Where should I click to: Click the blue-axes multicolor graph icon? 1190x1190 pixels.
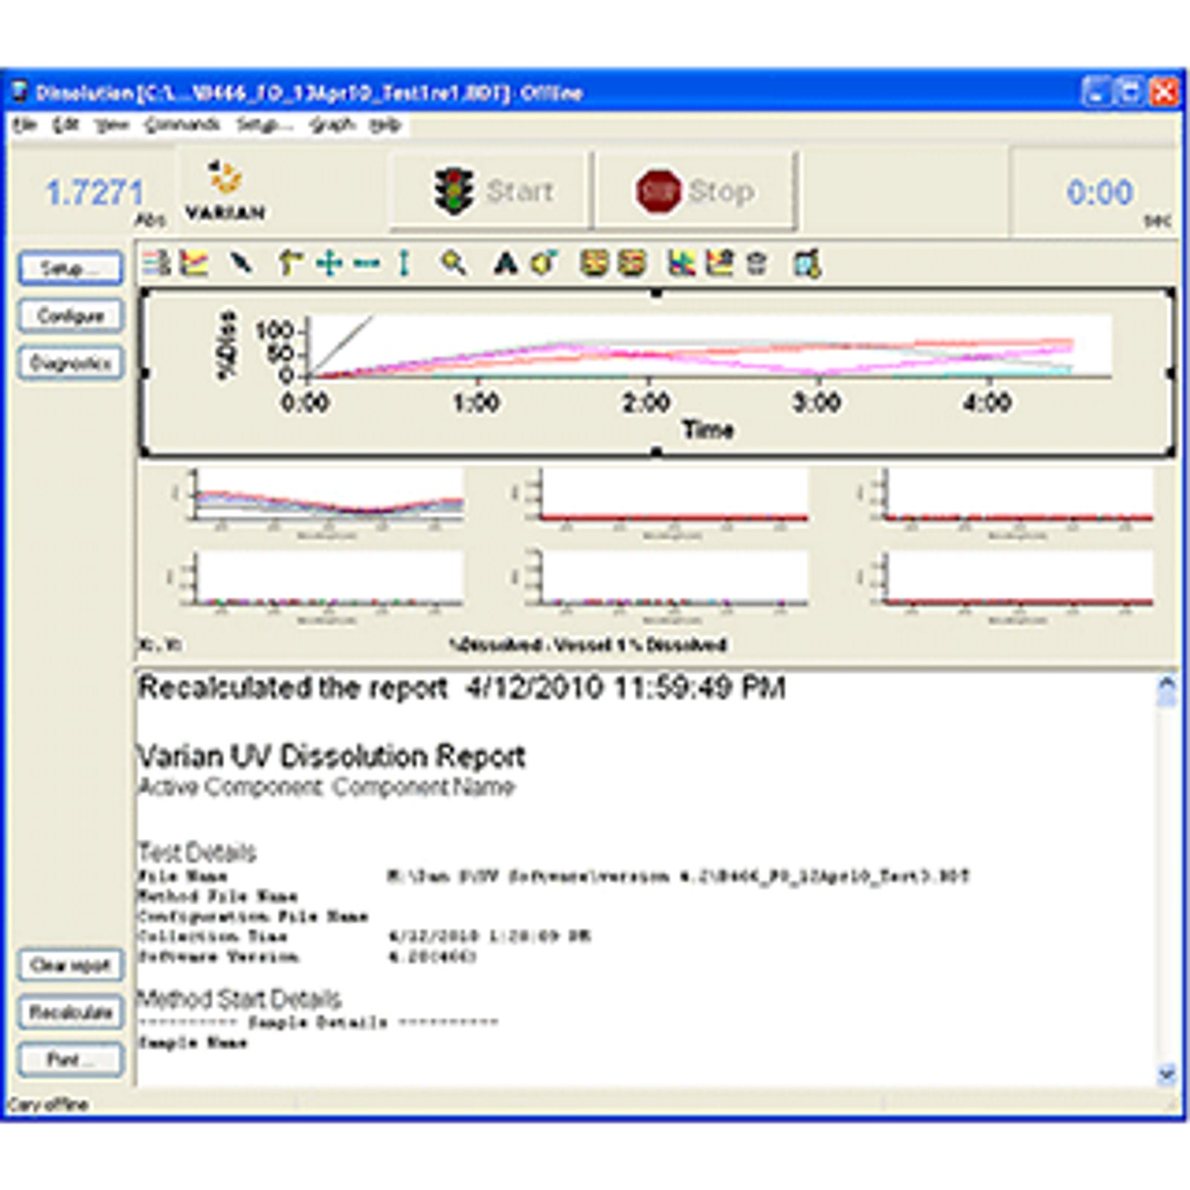(x=681, y=263)
